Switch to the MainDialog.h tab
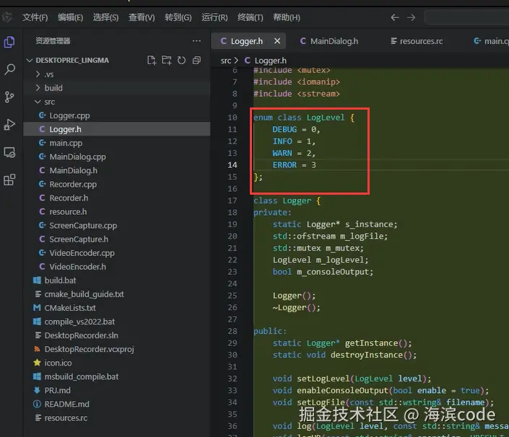Screen dimensions: 509x437 click(329, 41)
